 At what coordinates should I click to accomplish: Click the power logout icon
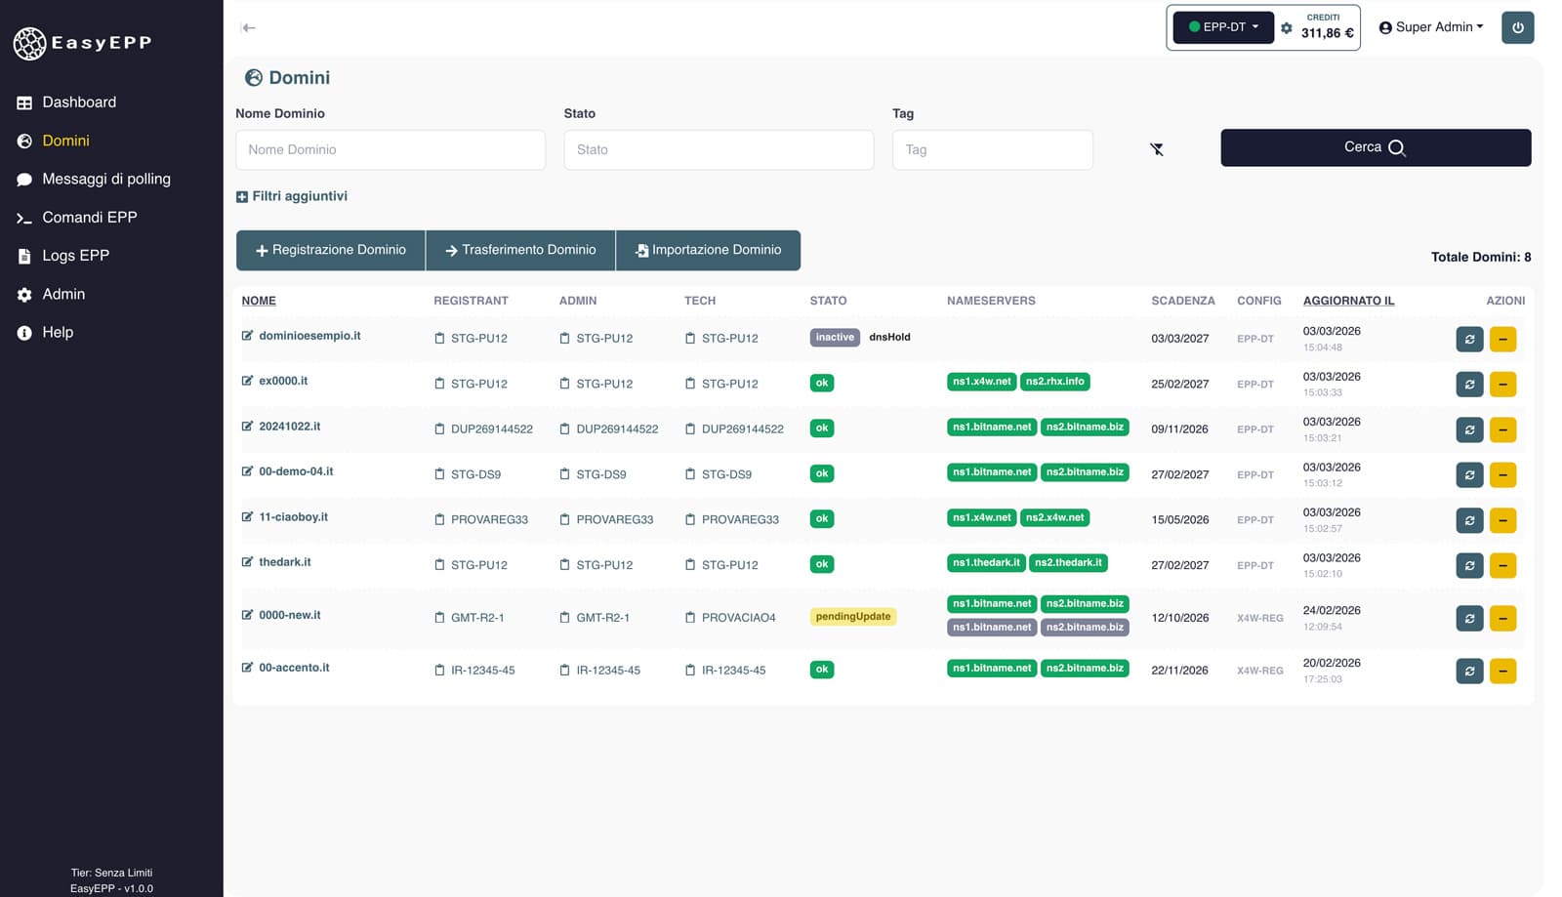click(1517, 27)
